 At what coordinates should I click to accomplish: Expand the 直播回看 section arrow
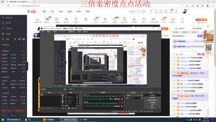coord(203,28)
